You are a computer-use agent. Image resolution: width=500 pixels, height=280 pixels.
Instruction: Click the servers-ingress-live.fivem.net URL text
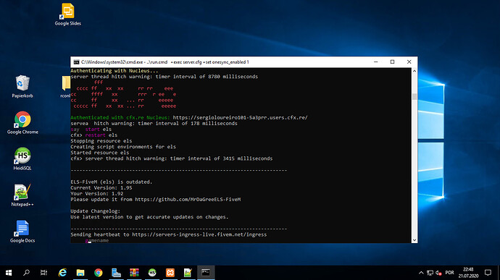(x=199, y=234)
